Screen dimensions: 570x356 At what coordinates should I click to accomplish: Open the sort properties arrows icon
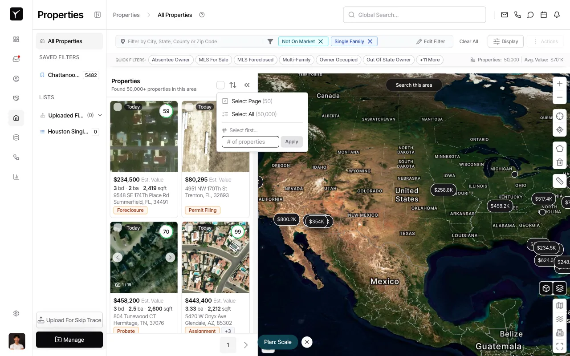pos(233,85)
